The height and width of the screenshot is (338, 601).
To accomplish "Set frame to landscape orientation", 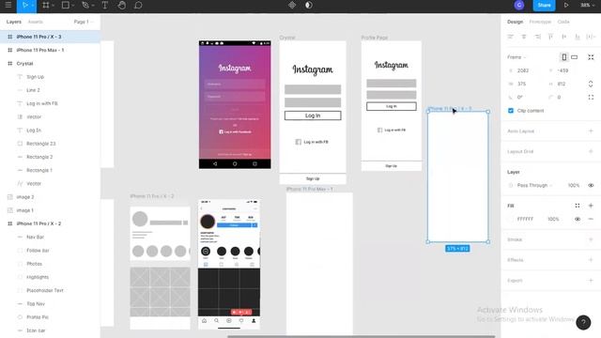I will (574, 57).
